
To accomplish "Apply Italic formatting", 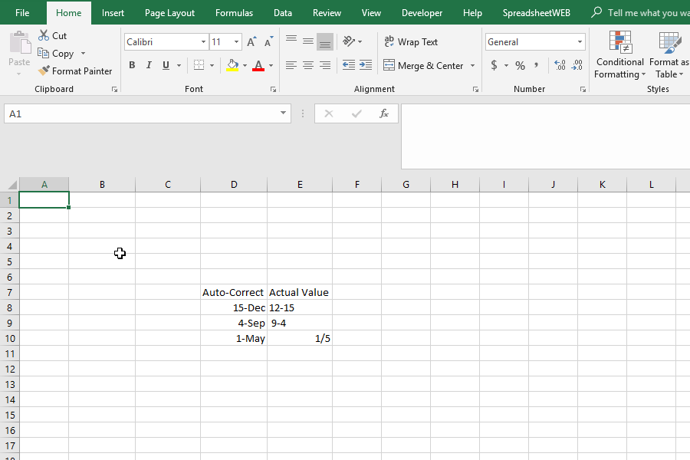I will point(148,65).
